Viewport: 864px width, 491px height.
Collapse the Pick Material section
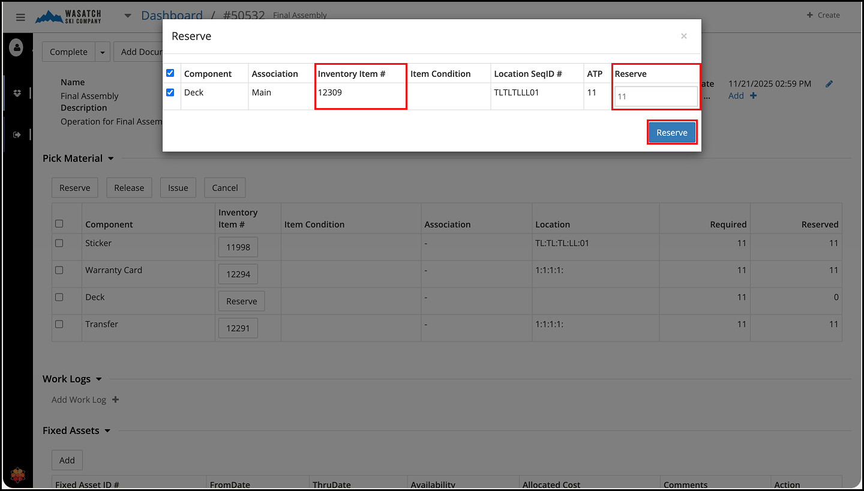(x=110, y=158)
